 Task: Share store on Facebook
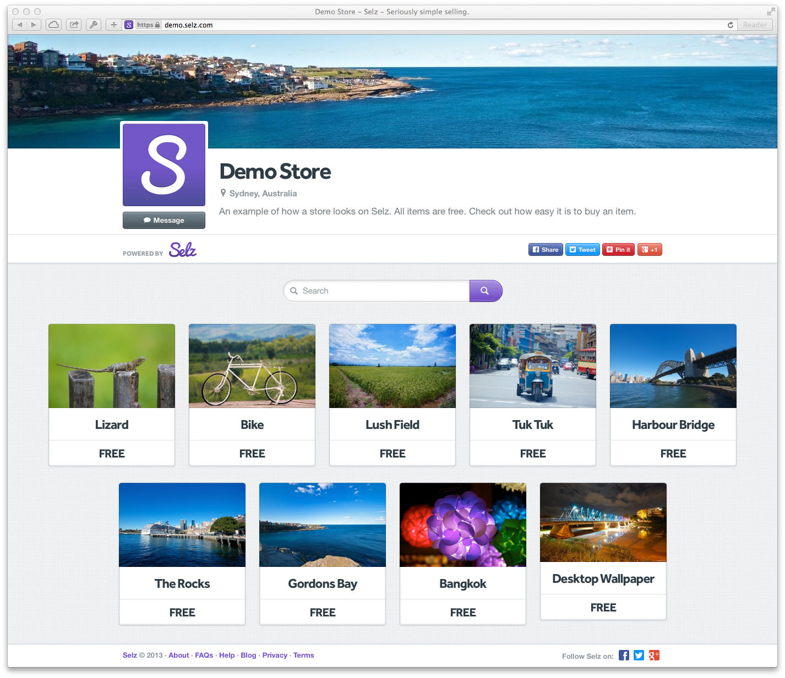click(x=545, y=250)
